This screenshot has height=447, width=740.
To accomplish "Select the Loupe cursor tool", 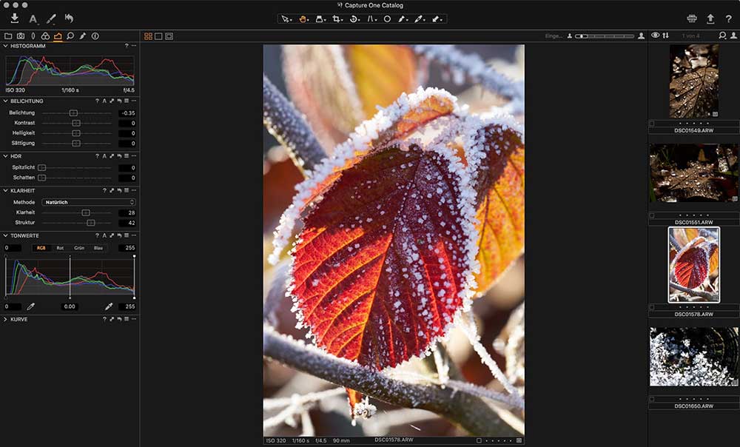I will pyautogui.click(x=320, y=19).
